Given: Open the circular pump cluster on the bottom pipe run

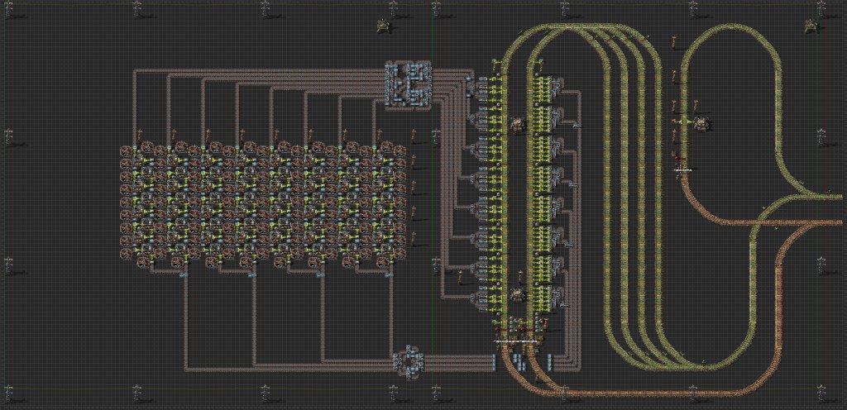Looking at the screenshot, I should (x=409, y=361).
